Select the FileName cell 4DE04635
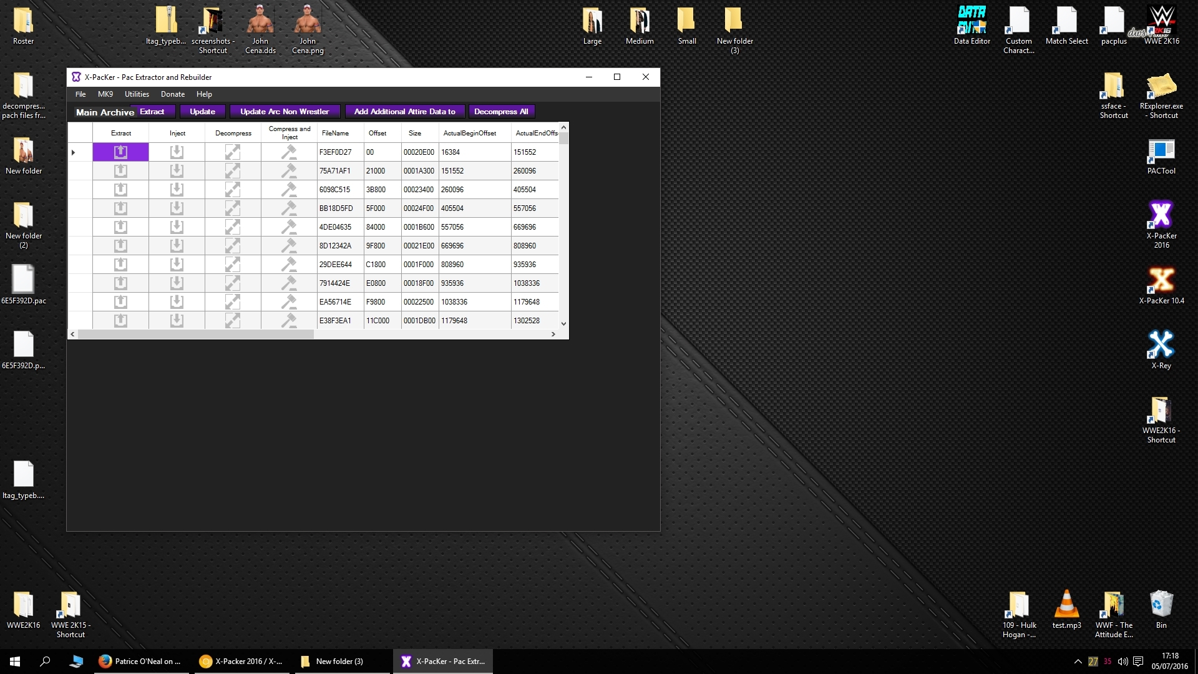 [341, 227]
